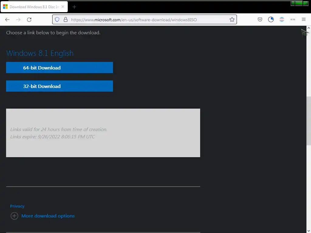Open the overflow extensions icon in toolbar
The height and width of the screenshot is (233, 311).
(x=292, y=19)
